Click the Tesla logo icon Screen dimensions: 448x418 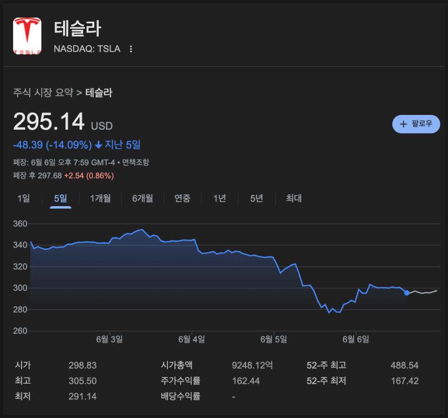click(x=27, y=36)
